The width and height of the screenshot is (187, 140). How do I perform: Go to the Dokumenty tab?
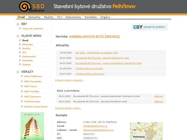click(x=73, y=17)
